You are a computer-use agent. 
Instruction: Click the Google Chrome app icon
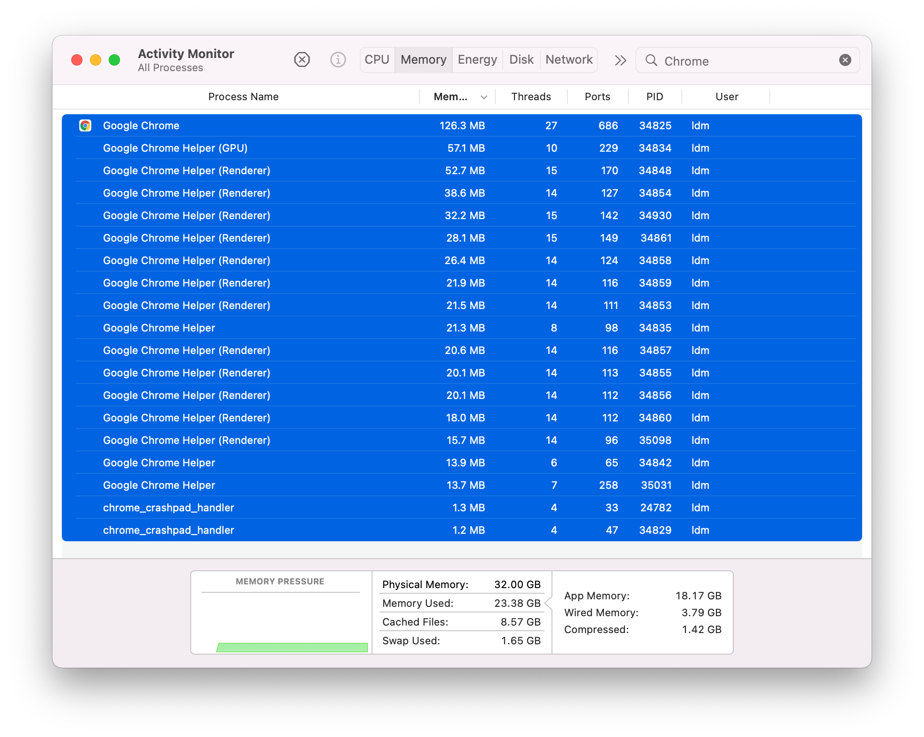[x=85, y=125]
